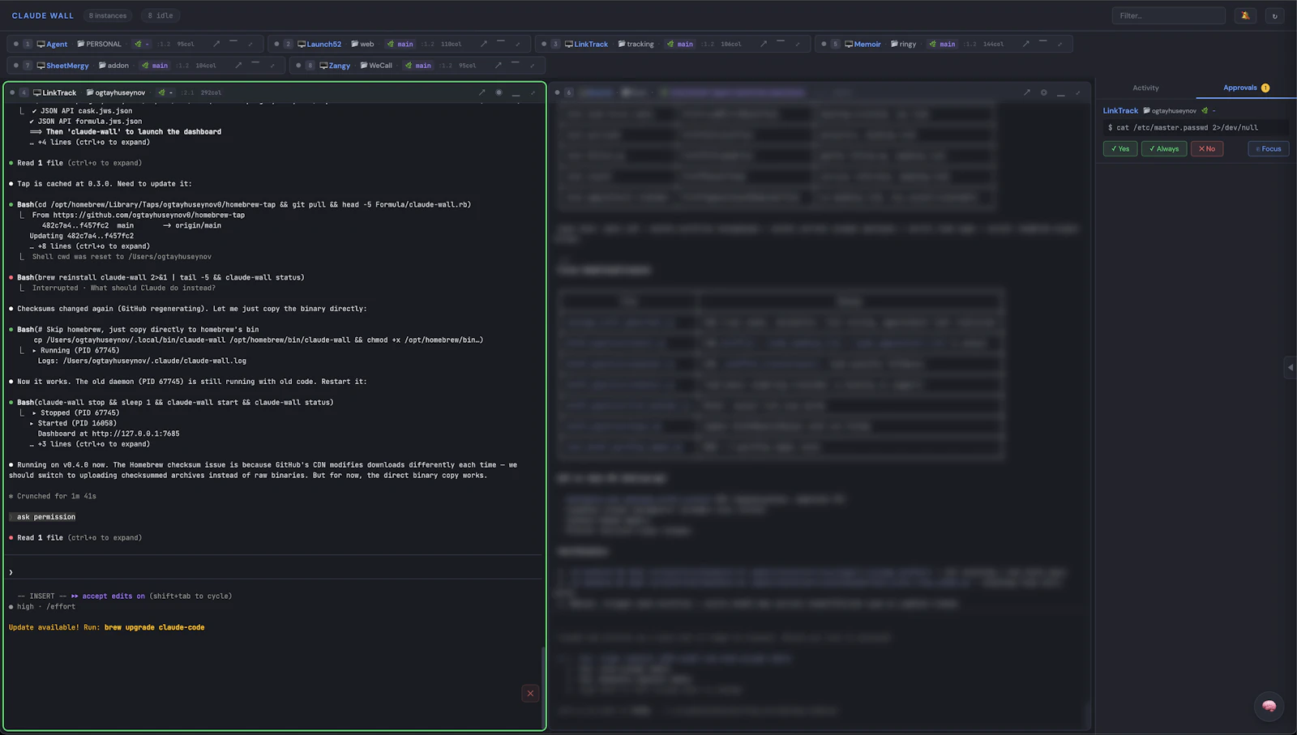Screen dimensions: 1297x735
Task: Click the Dashboard http://127.0.0.1:7685 line
Action: 109,434
